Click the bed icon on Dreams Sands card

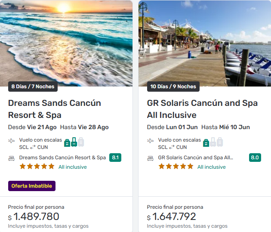tap(12, 158)
